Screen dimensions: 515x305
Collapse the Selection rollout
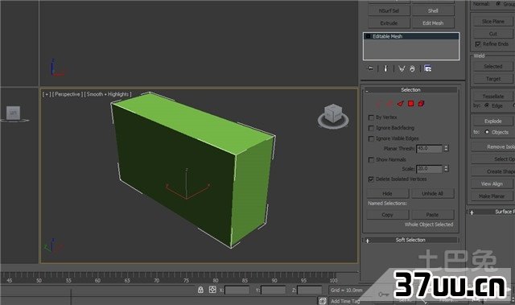410,89
